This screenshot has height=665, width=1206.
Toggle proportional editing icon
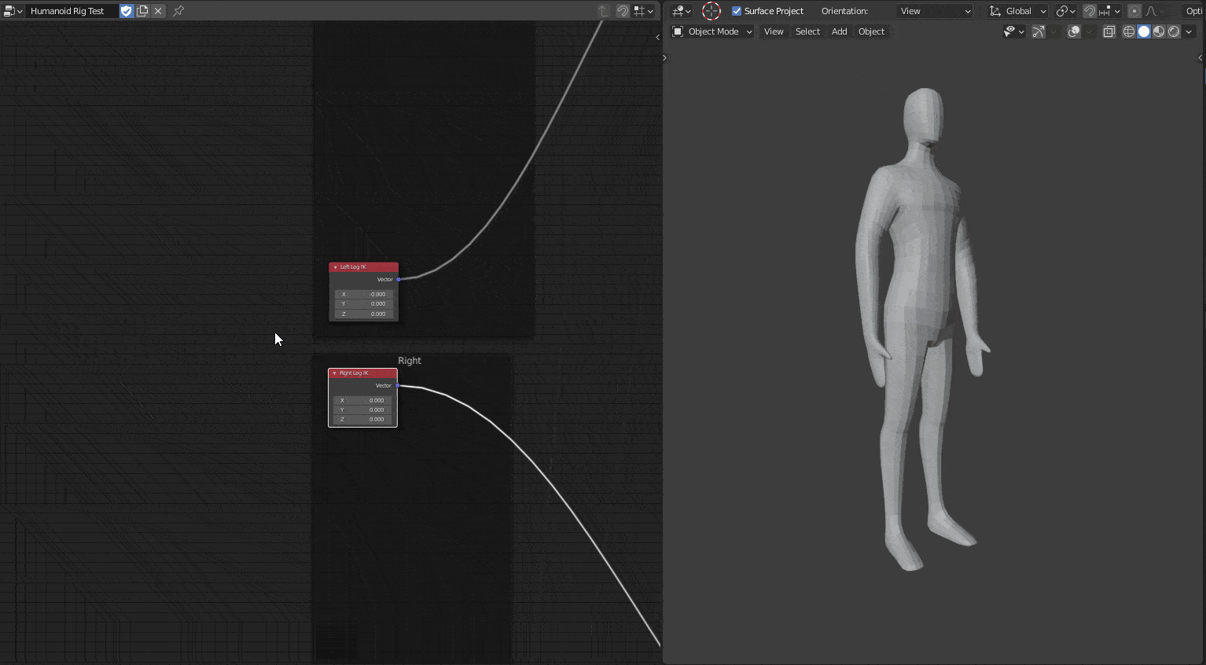click(x=1134, y=11)
